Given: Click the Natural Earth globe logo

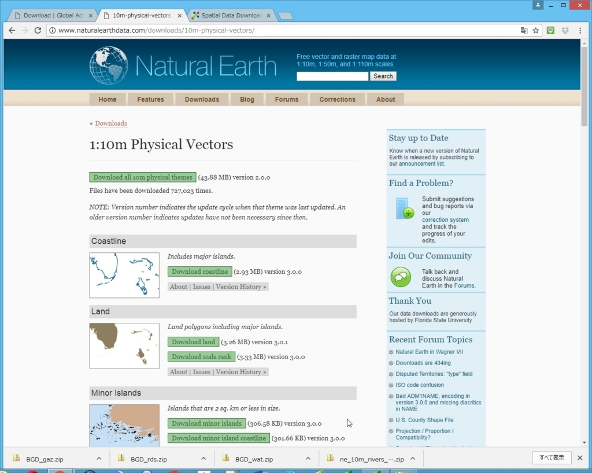Looking at the screenshot, I should click(x=108, y=65).
